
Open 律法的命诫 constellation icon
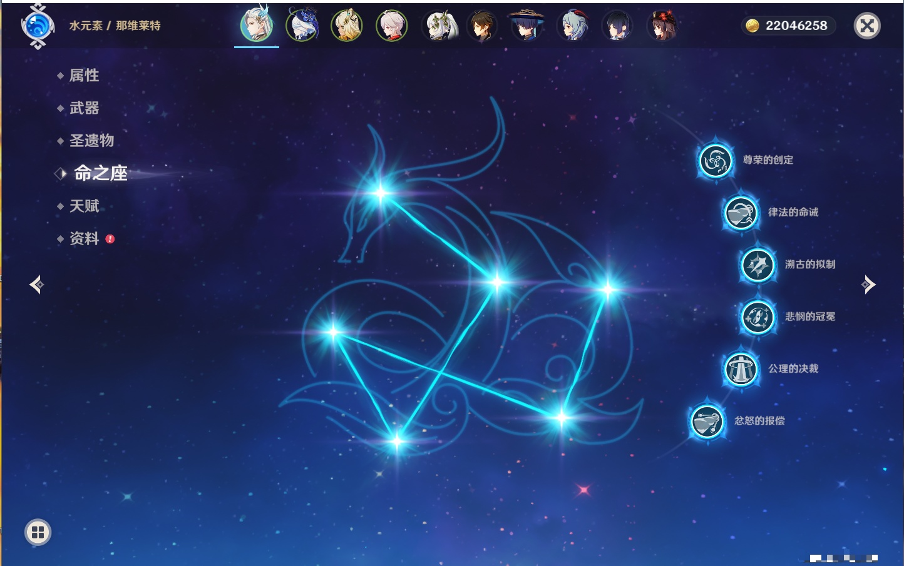coord(741,213)
